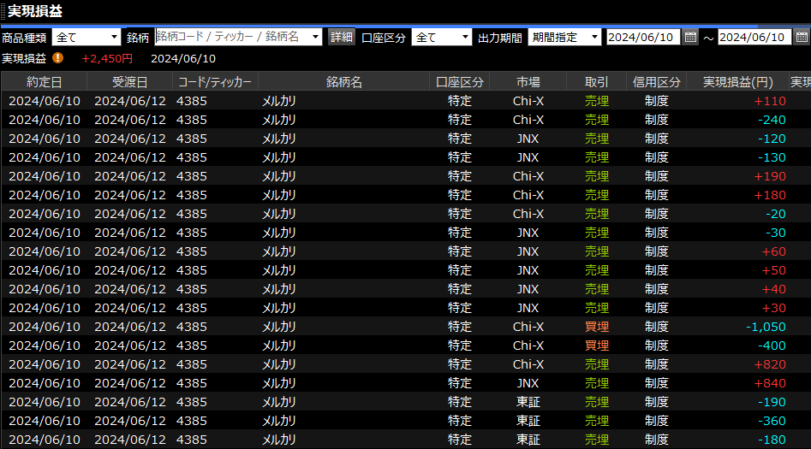This screenshot has height=449, width=811.
Task: Select the row with loss -240
Action: 406,120
